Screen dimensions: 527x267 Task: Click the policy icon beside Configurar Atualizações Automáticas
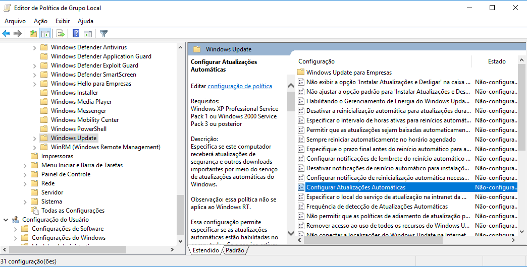301,187
